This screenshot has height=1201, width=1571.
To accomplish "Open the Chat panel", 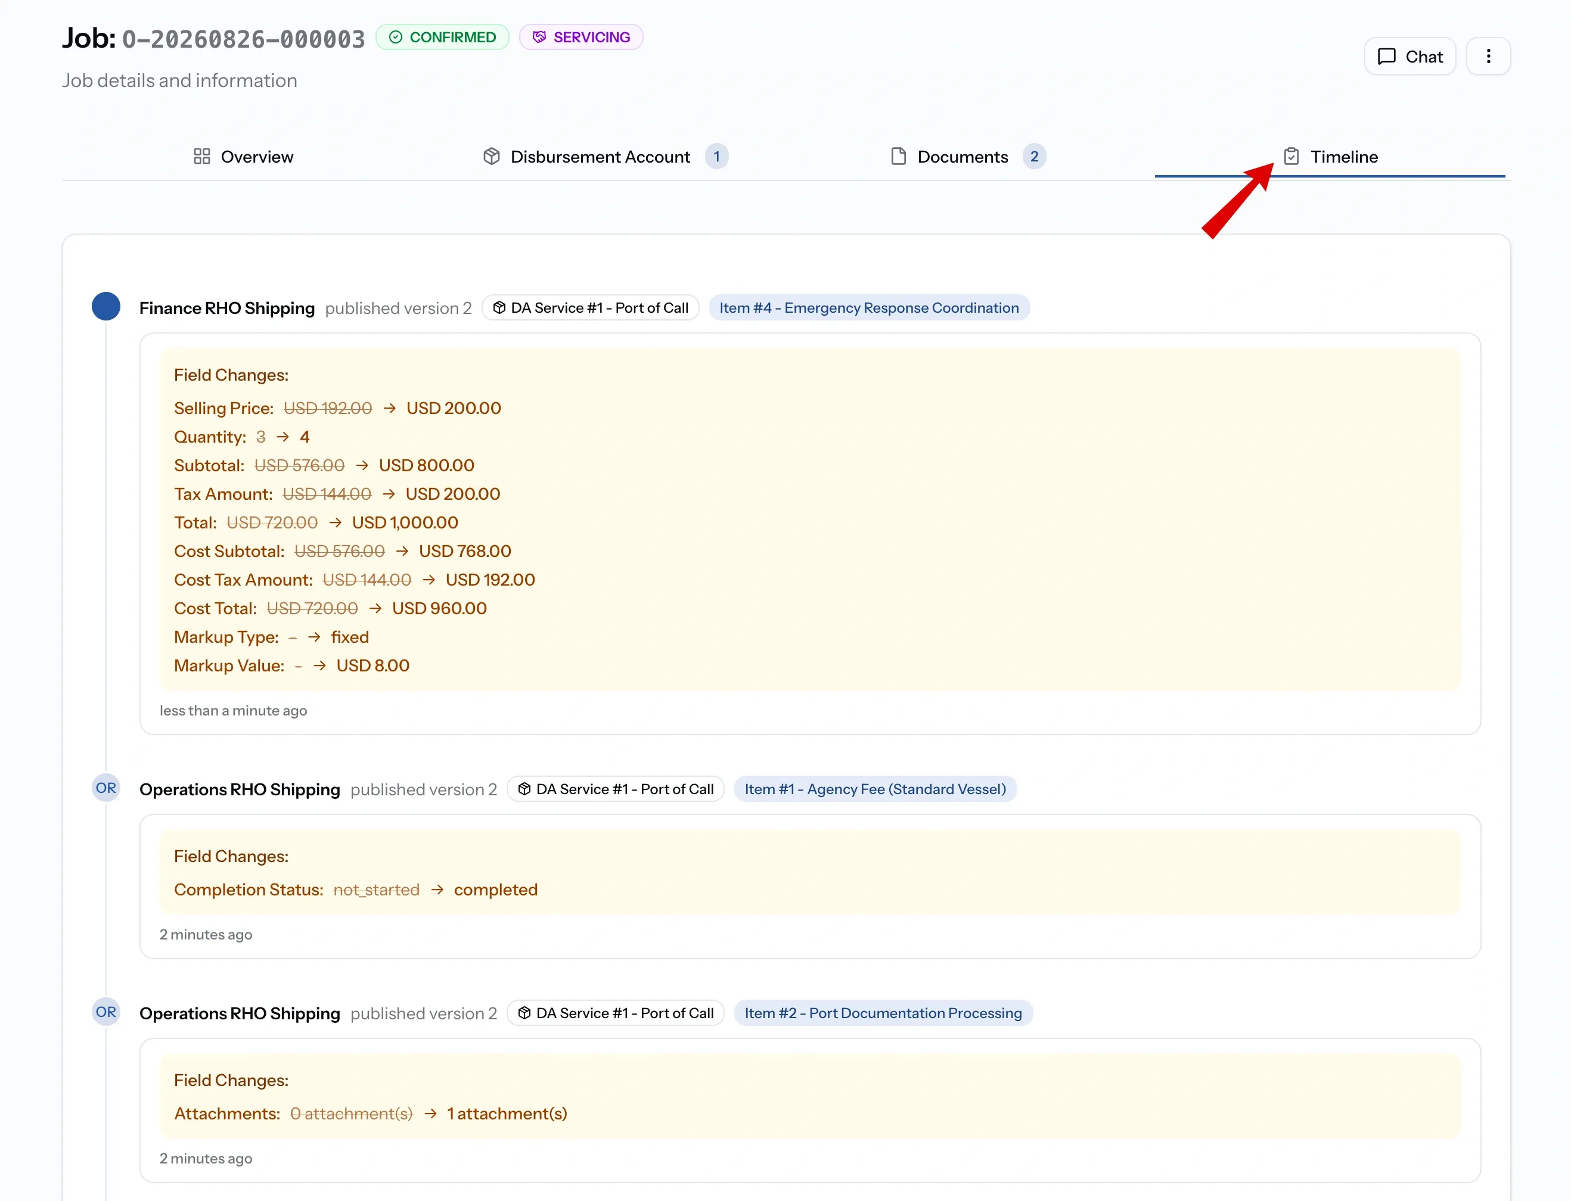I will point(1409,57).
